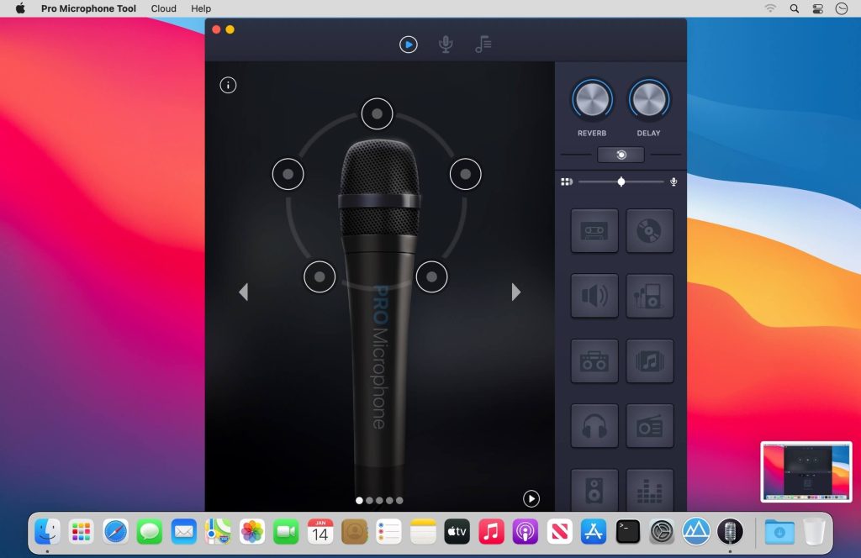The width and height of the screenshot is (861, 558).
Task: Enable the lower-left sound point on the microphone
Action: point(320,276)
